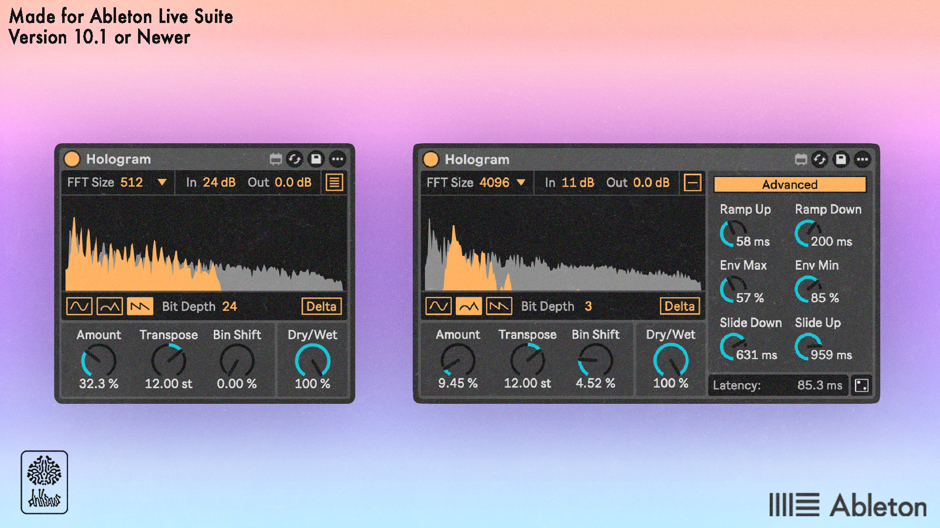
Task: Toggle the left Hologram device activator
Action: pyautogui.click(x=72, y=159)
